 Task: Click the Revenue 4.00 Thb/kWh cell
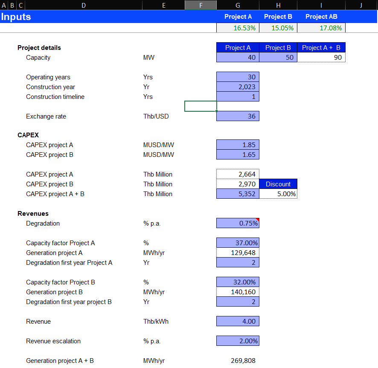tap(238, 322)
